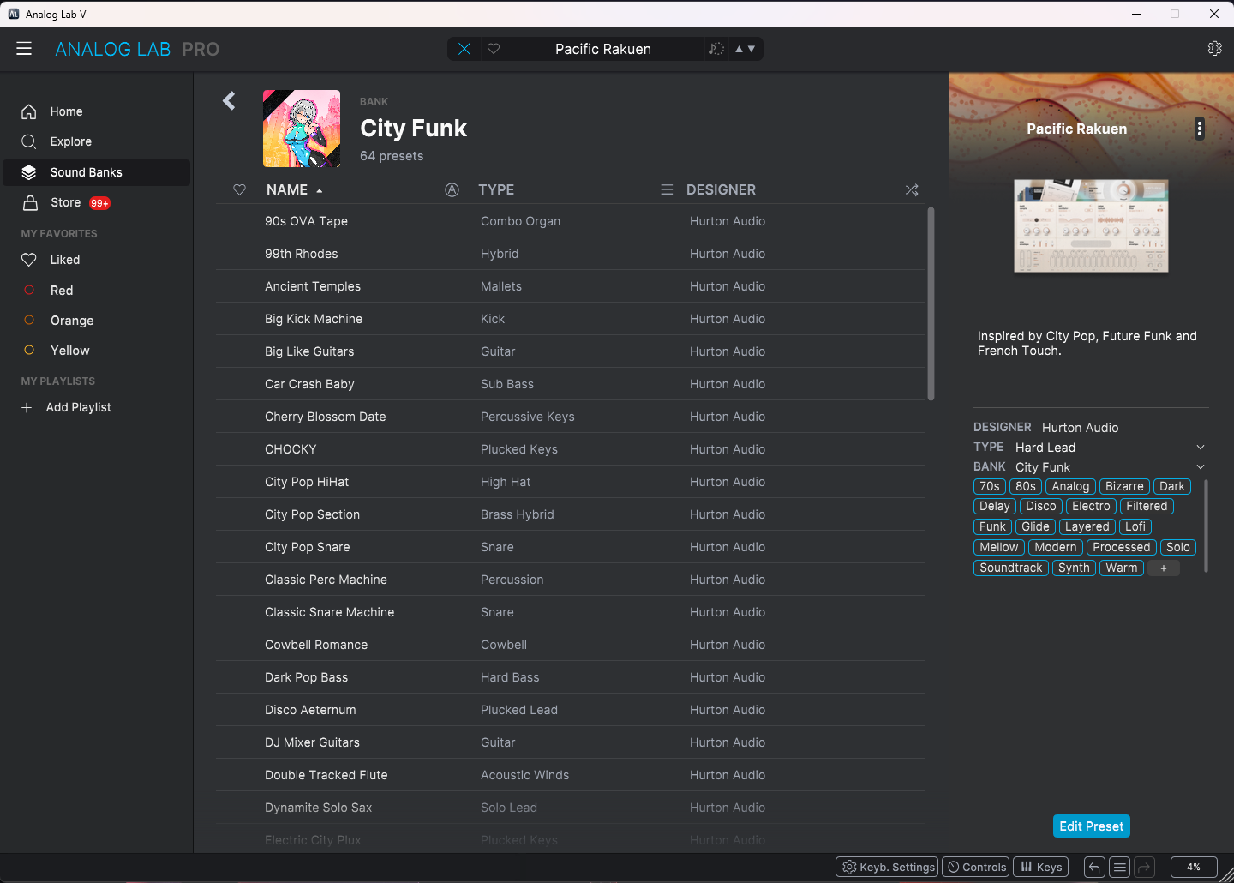Screen dimensions: 1234x883
Task: Select the Cherry Blossom Date preset
Action: pos(571,417)
